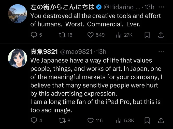
Task: Open the @Hidarino_ handle link
Action: tap(122, 7)
